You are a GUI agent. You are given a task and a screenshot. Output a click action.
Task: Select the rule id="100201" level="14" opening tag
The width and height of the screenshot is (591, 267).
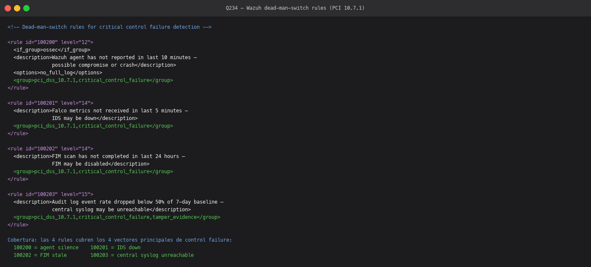click(50, 103)
